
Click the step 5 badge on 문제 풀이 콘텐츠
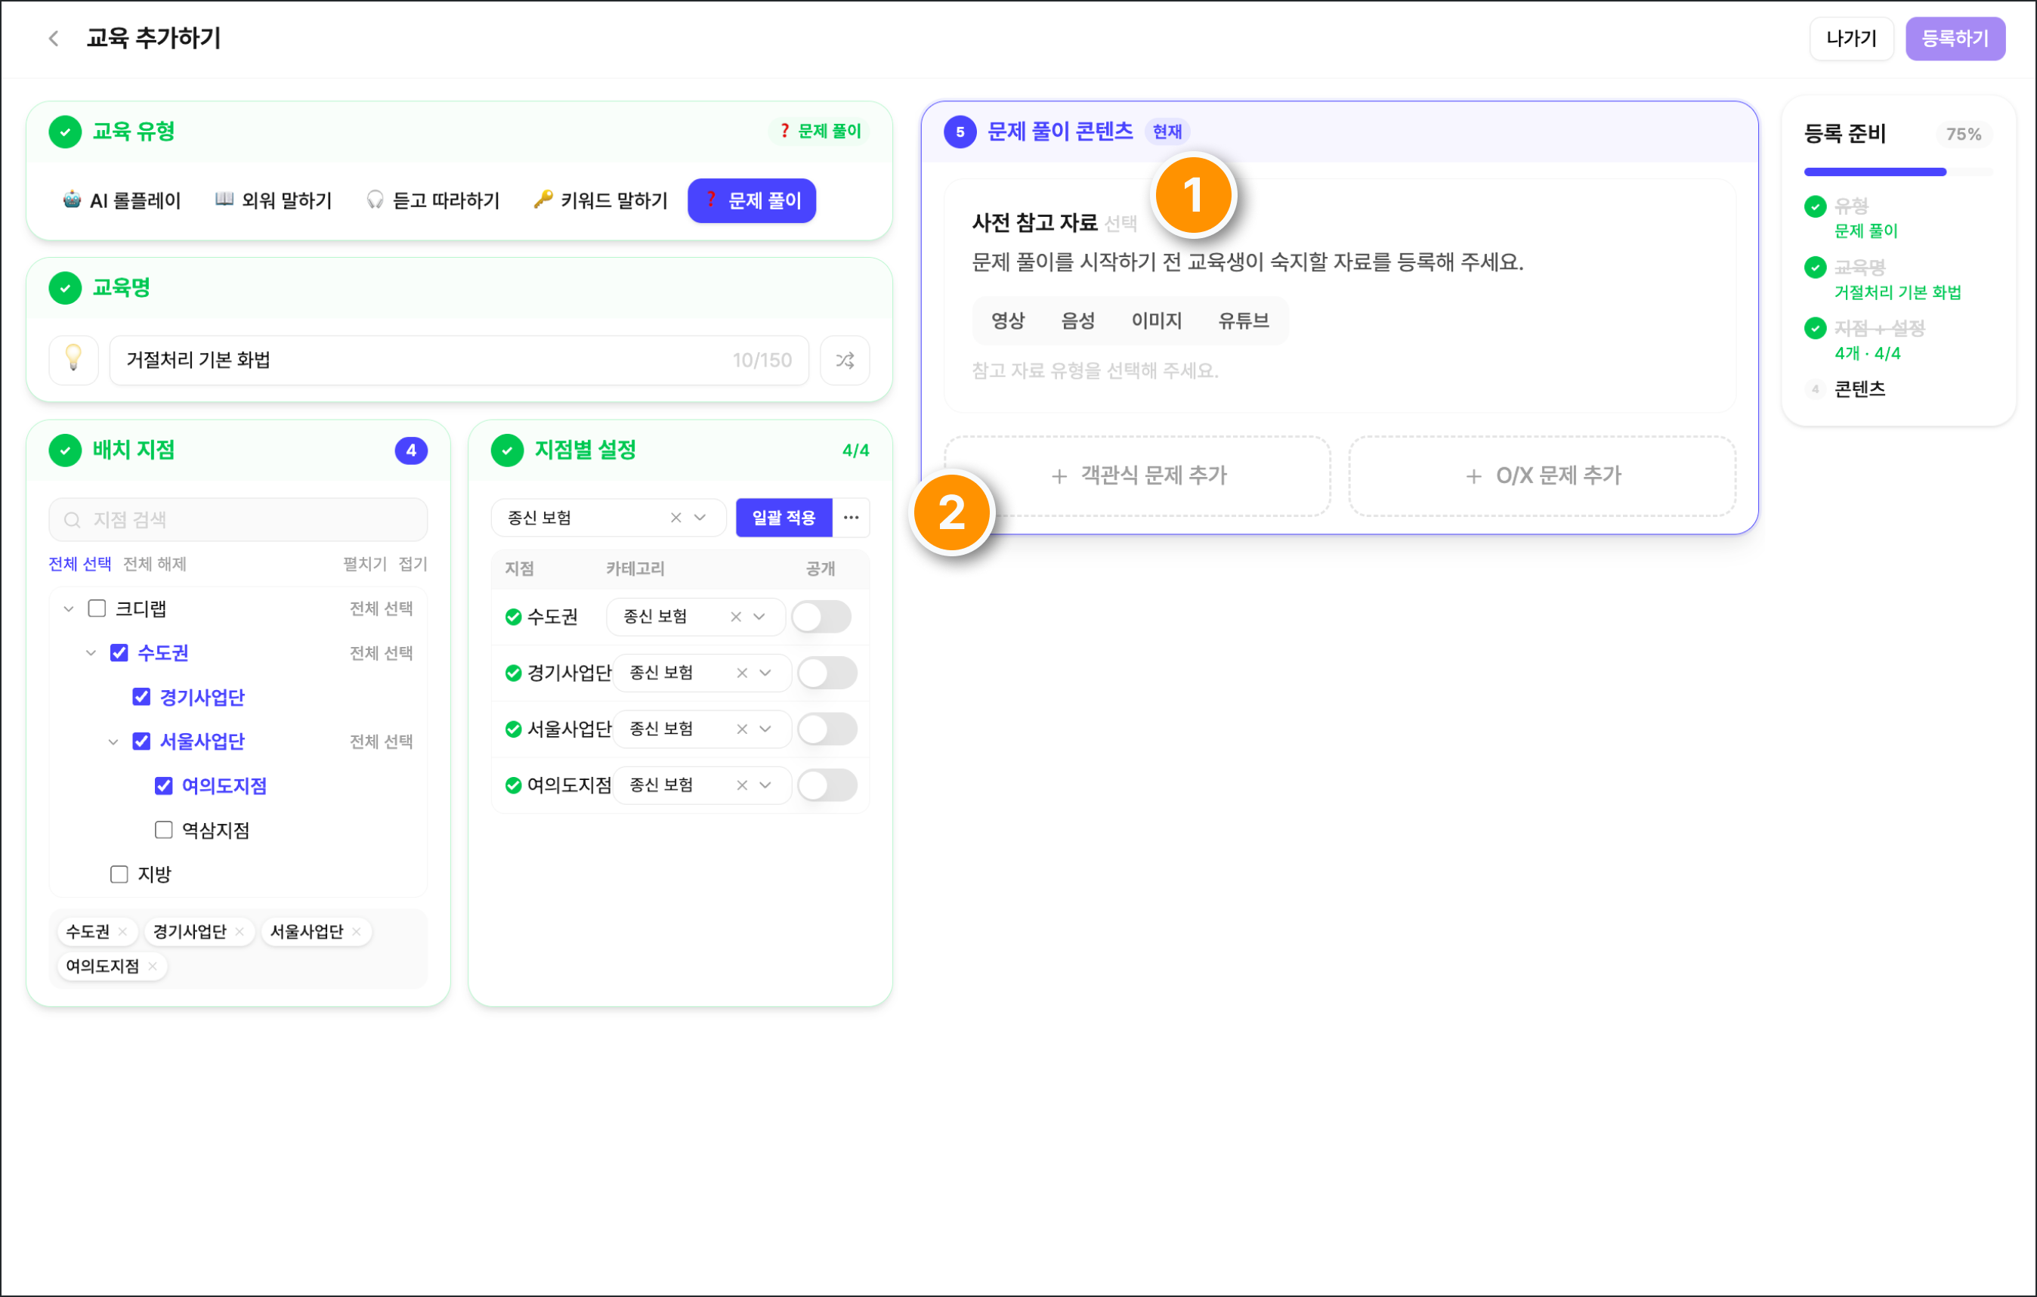[x=960, y=132]
